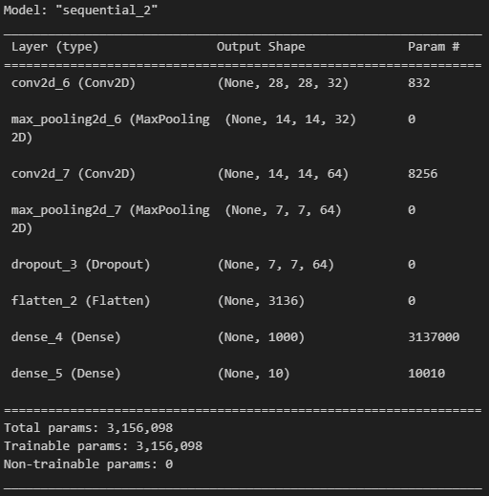Select the Output Shape column header

261,47
